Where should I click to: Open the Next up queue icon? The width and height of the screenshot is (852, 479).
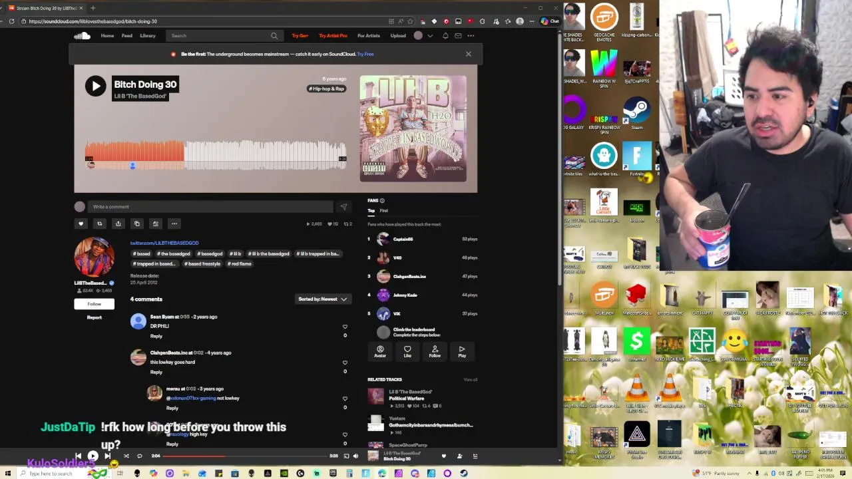pyautogui.click(x=475, y=456)
